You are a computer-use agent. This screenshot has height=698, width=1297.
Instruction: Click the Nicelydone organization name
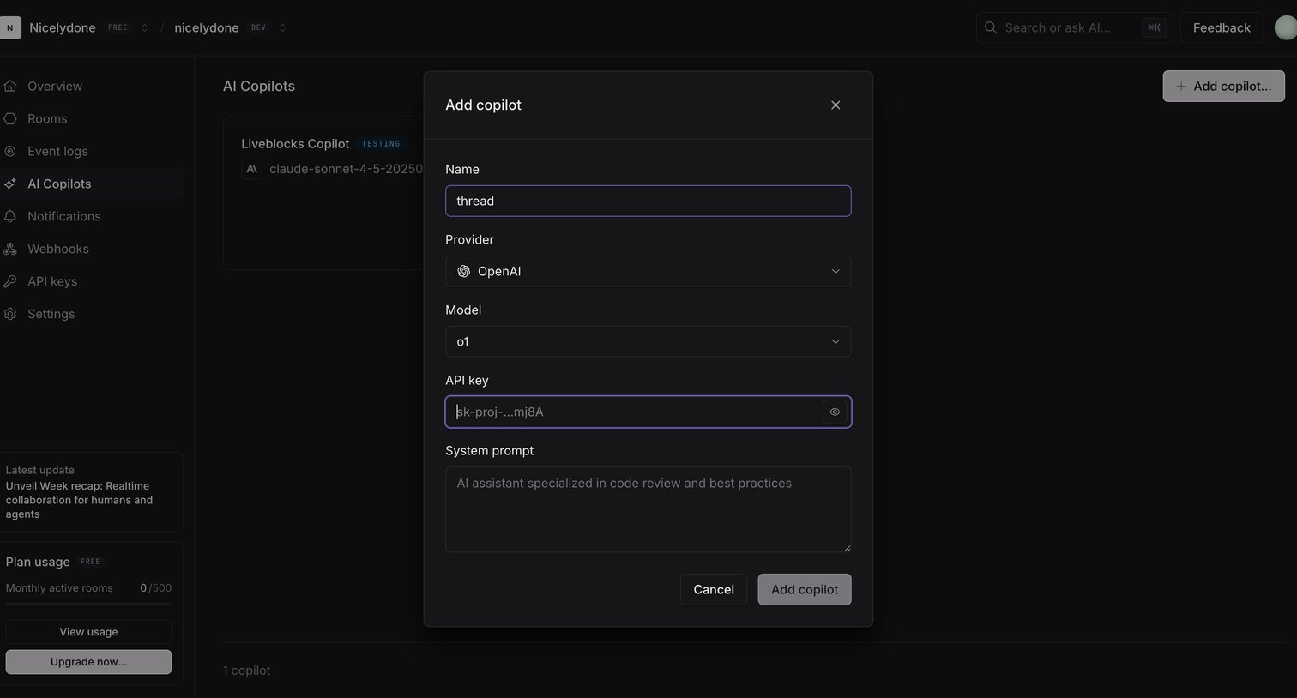(63, 27)
